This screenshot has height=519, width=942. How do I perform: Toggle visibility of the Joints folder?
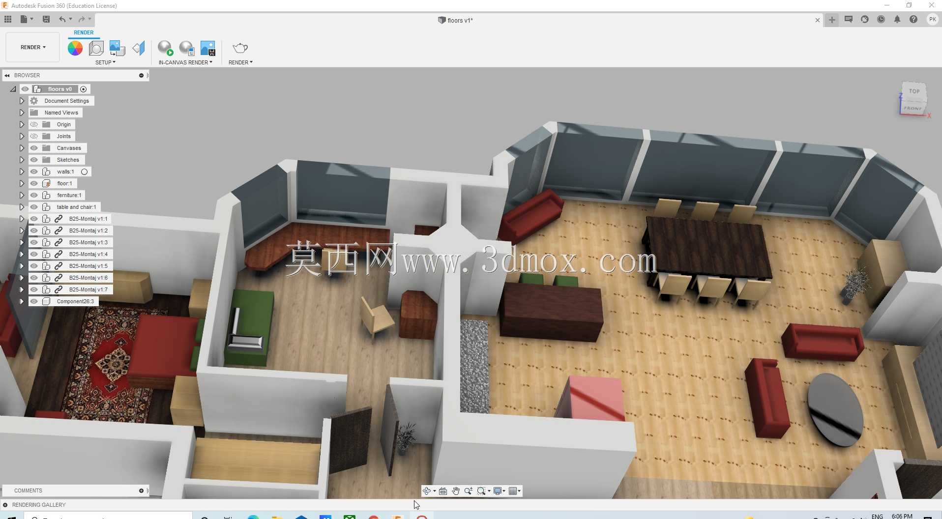coord(34,136)
